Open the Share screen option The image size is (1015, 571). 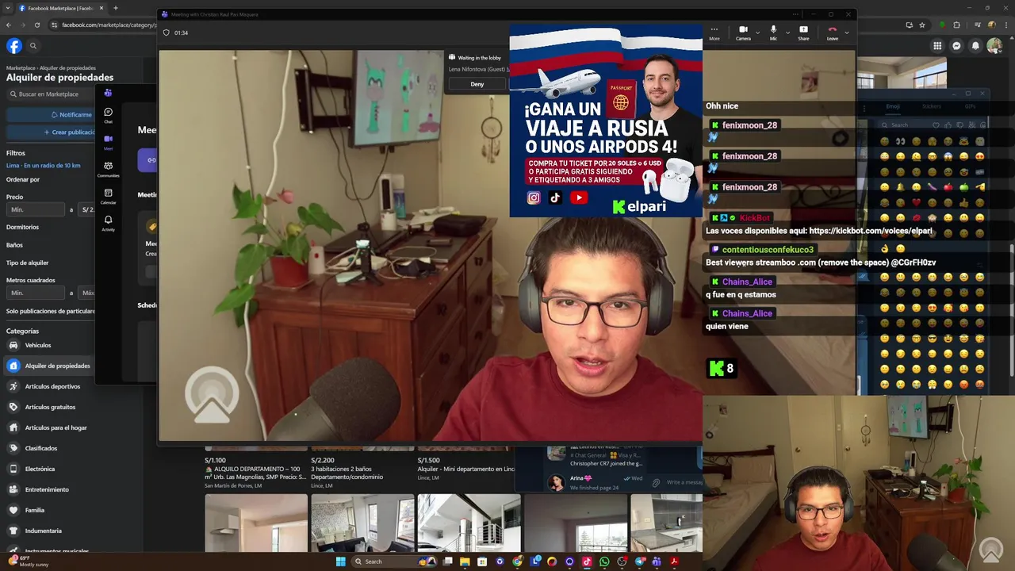pos(803,33)
